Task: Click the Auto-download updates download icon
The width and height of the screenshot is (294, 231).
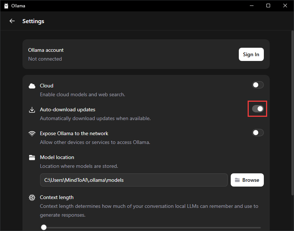Action: [32, 110]
